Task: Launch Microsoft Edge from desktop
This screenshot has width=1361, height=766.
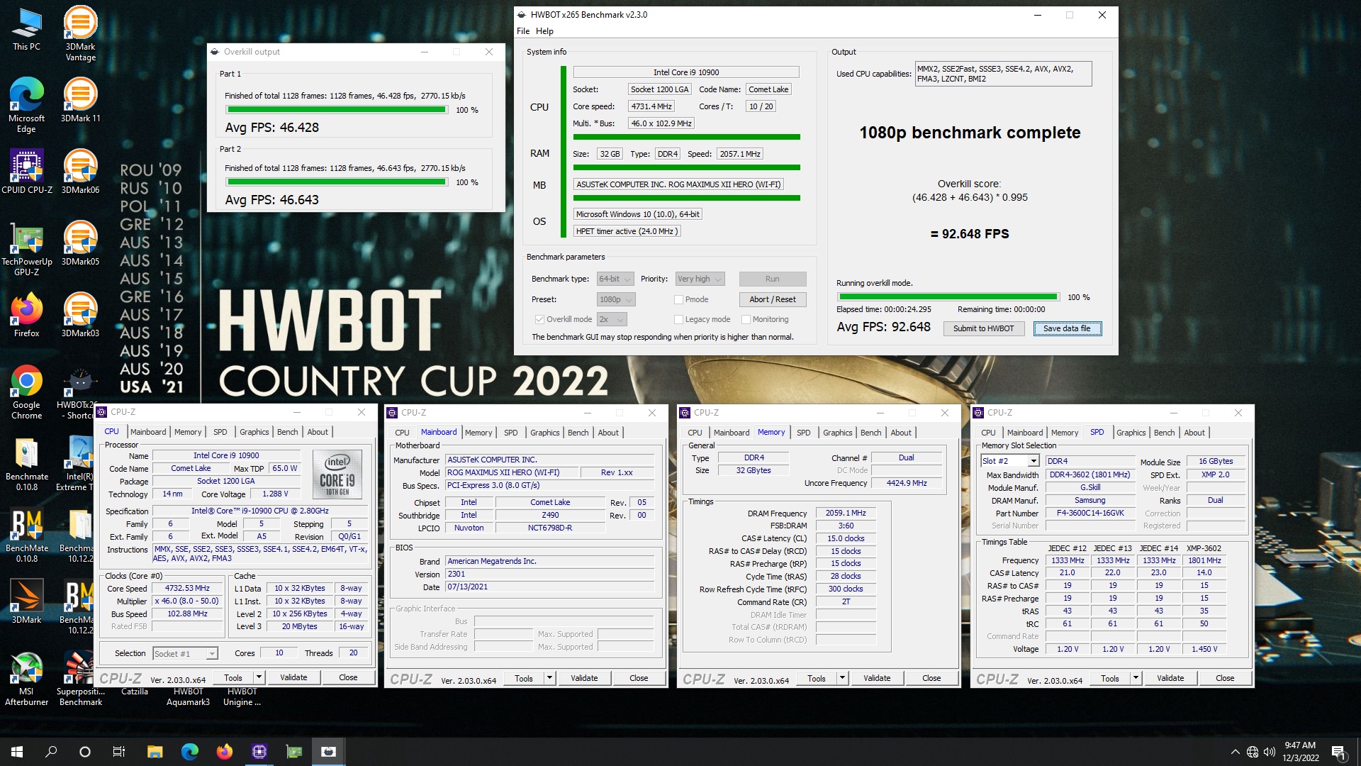Action: (x=26, y=105)
